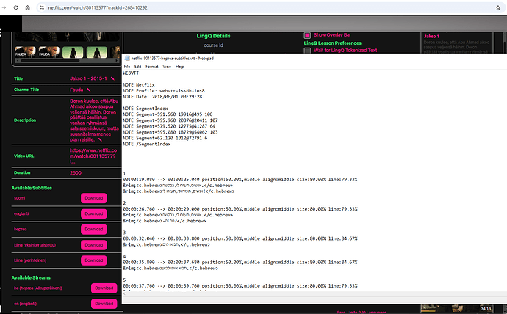Click thumbnail strip left scroll arrow

18,61
